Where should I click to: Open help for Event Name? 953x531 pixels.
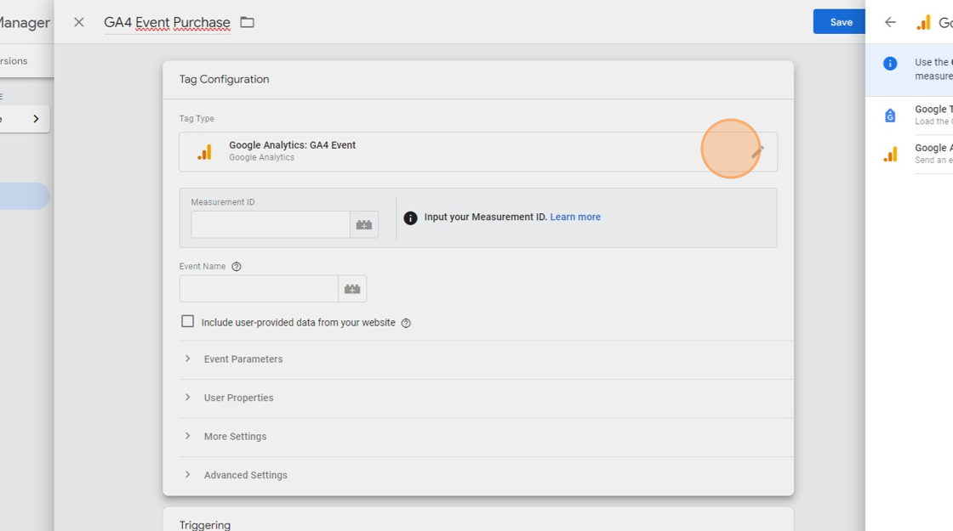tap(237, 267)
